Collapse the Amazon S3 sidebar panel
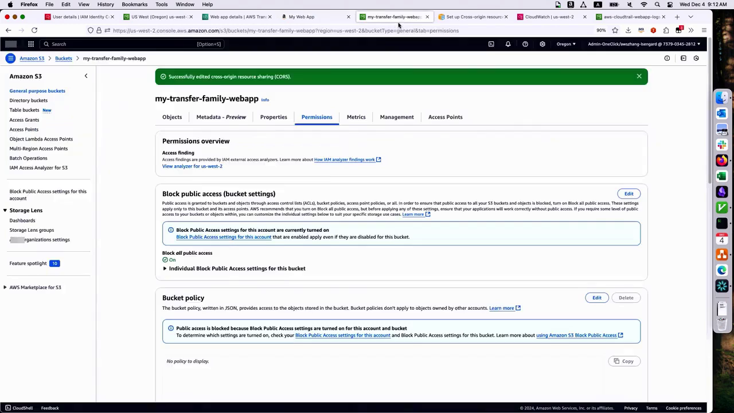734x413 pixels. click(x=86, y=76)
